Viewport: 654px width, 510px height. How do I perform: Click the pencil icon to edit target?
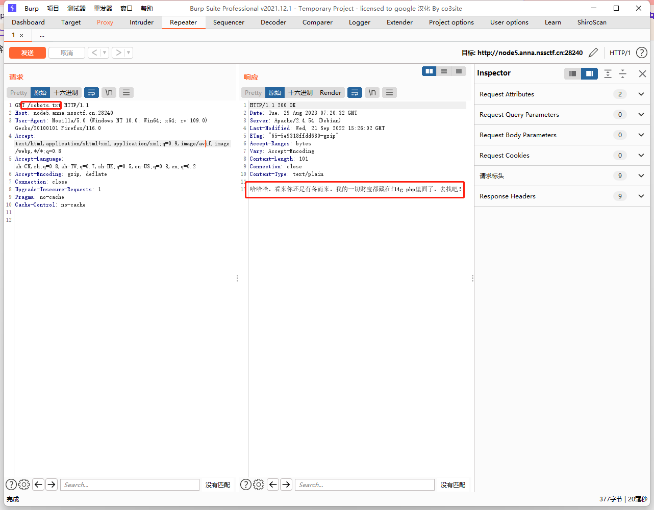pos(593,53)
